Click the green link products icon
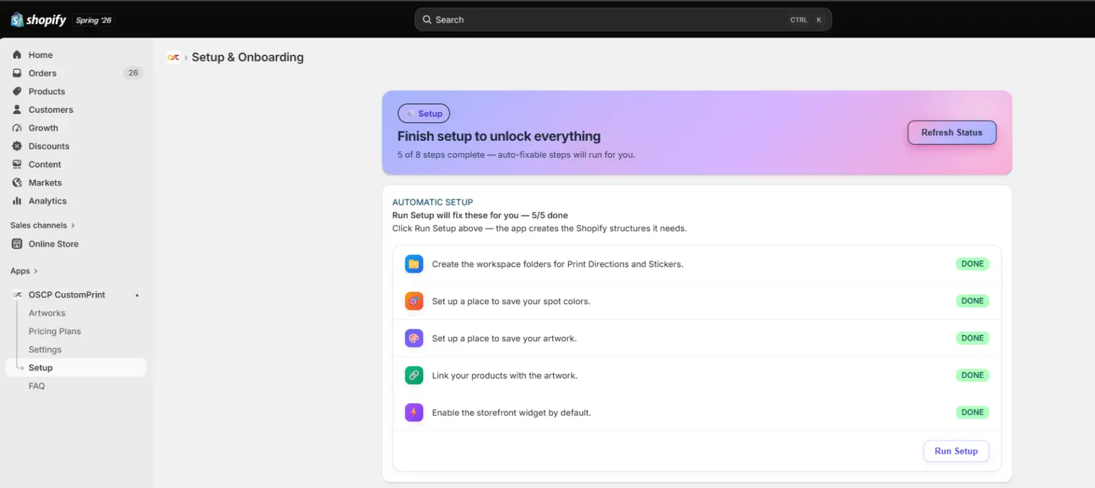Viewport: 1095px width, 488px height. click(414, 375)
